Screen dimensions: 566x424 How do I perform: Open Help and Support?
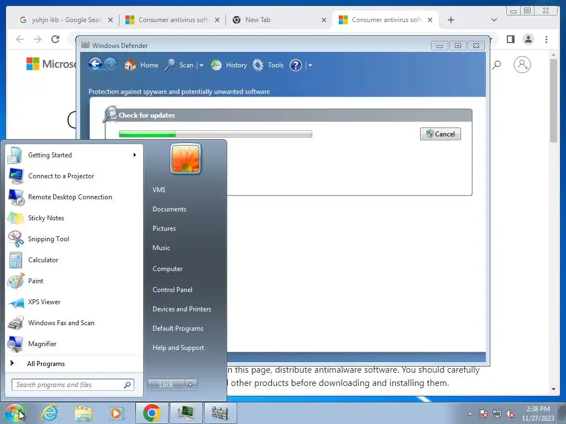pos(179,348)
